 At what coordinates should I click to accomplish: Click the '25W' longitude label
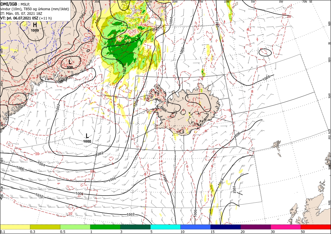[x=149, y=2]
